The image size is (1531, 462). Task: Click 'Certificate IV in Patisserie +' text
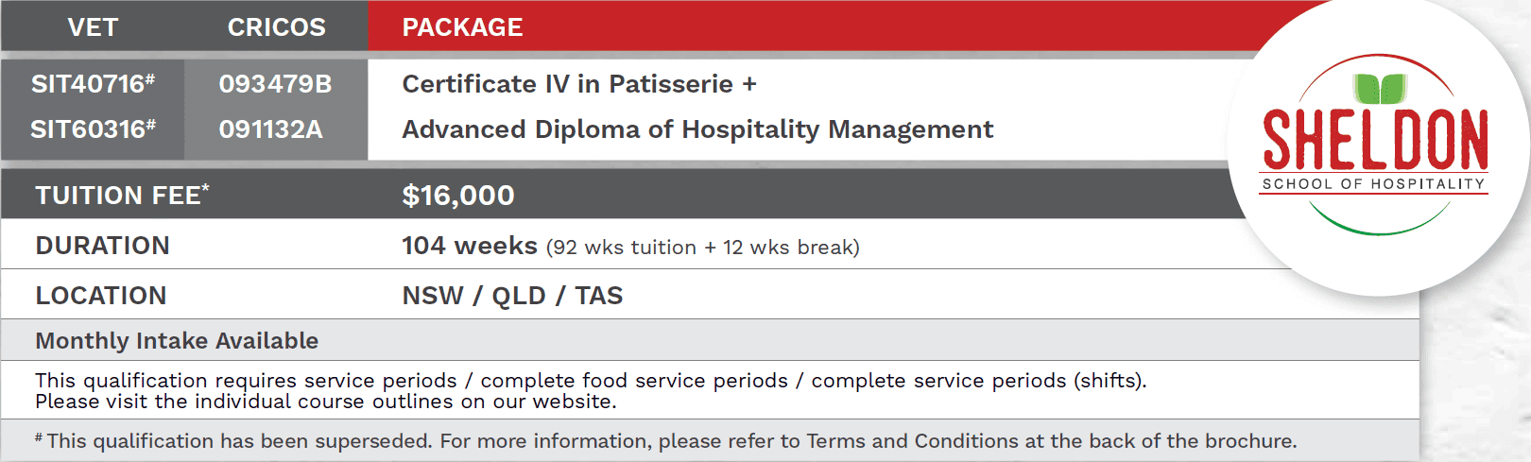click(x=579, y=84)
